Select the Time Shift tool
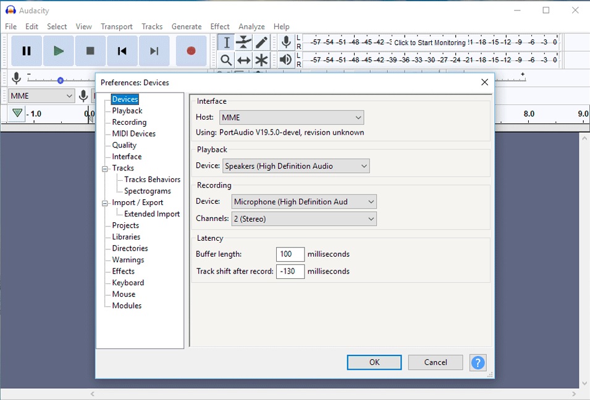The height and width of the screenshot is (400, 590). point(244,60)
